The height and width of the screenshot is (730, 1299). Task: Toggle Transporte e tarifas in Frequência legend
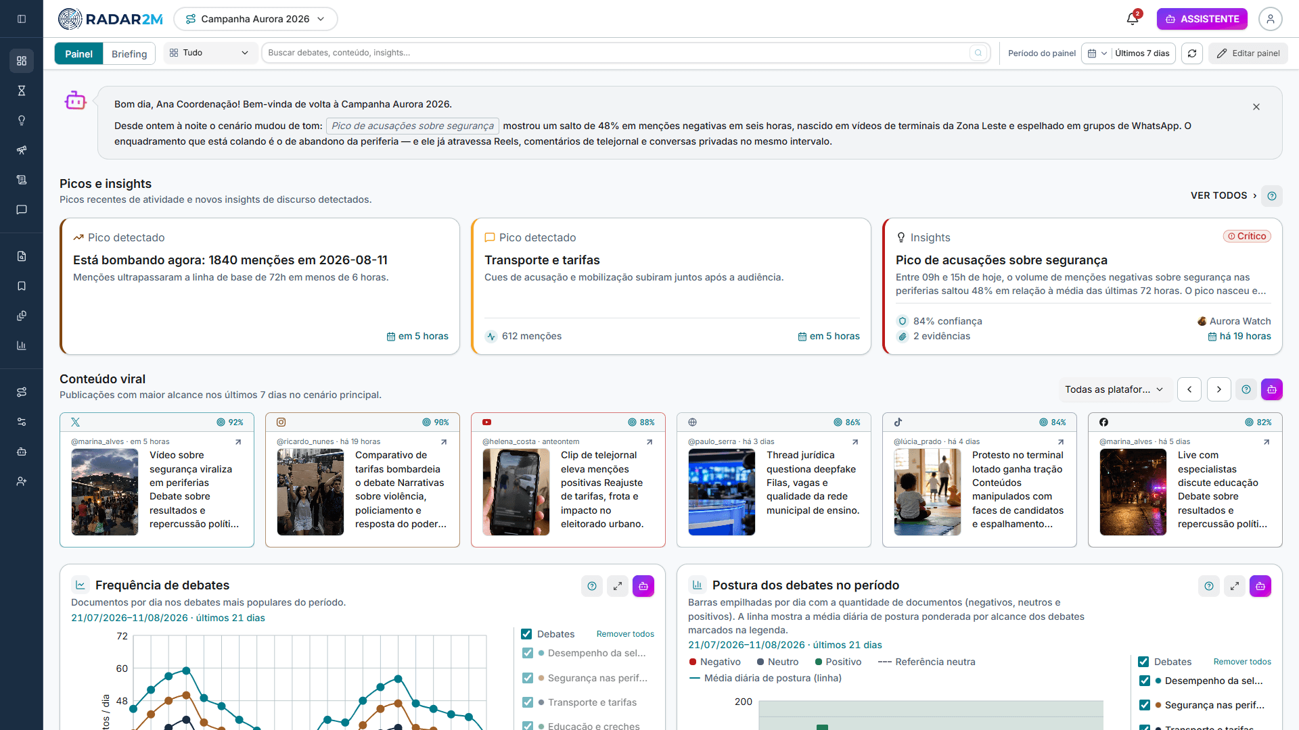[x=528, y=702]
